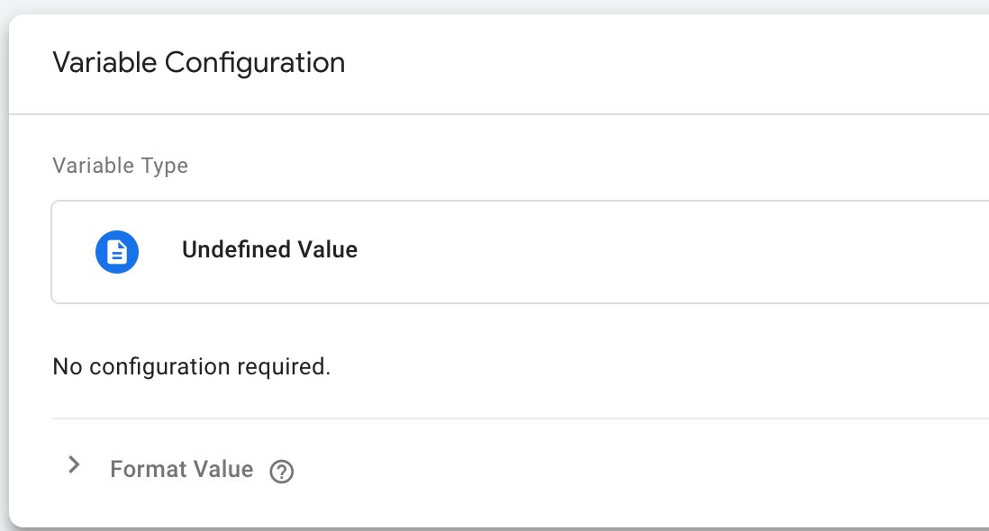
Task: Expand the Format Value section chevron
Action: [74, 465]
